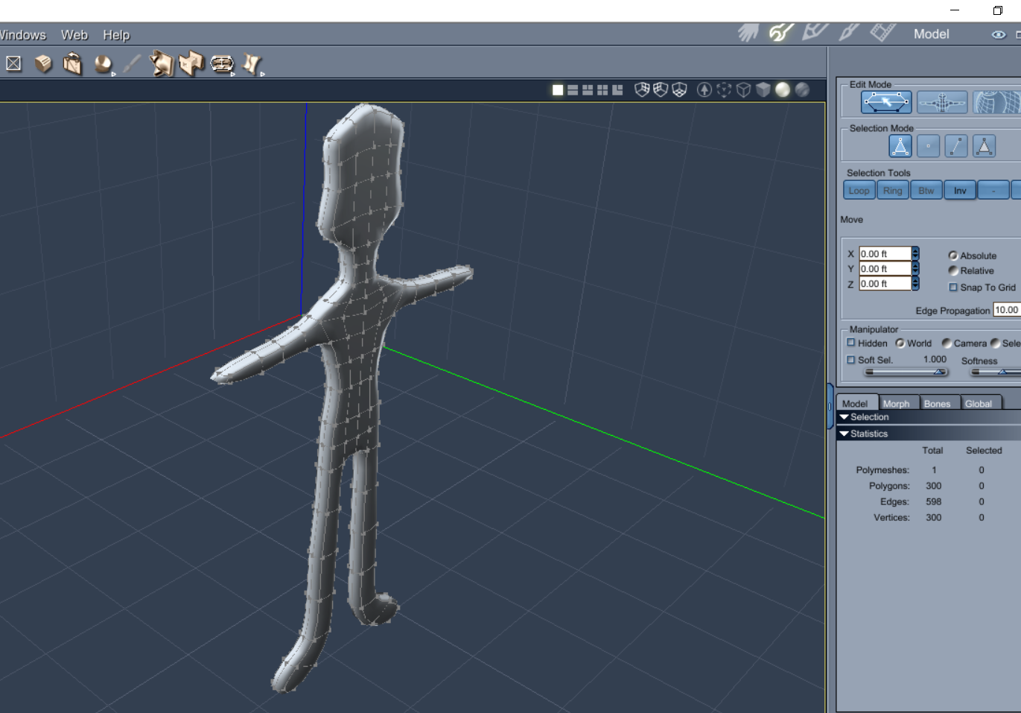Select edge Selection Mode

pos(956,146)
